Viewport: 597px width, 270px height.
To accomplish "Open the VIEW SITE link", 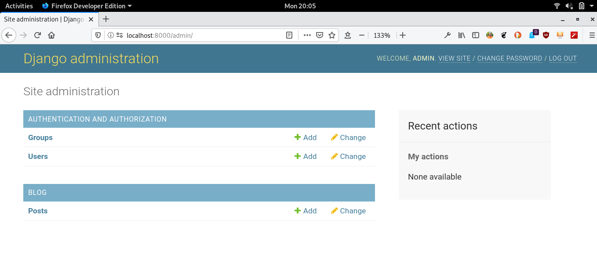I will coord(454,58).
